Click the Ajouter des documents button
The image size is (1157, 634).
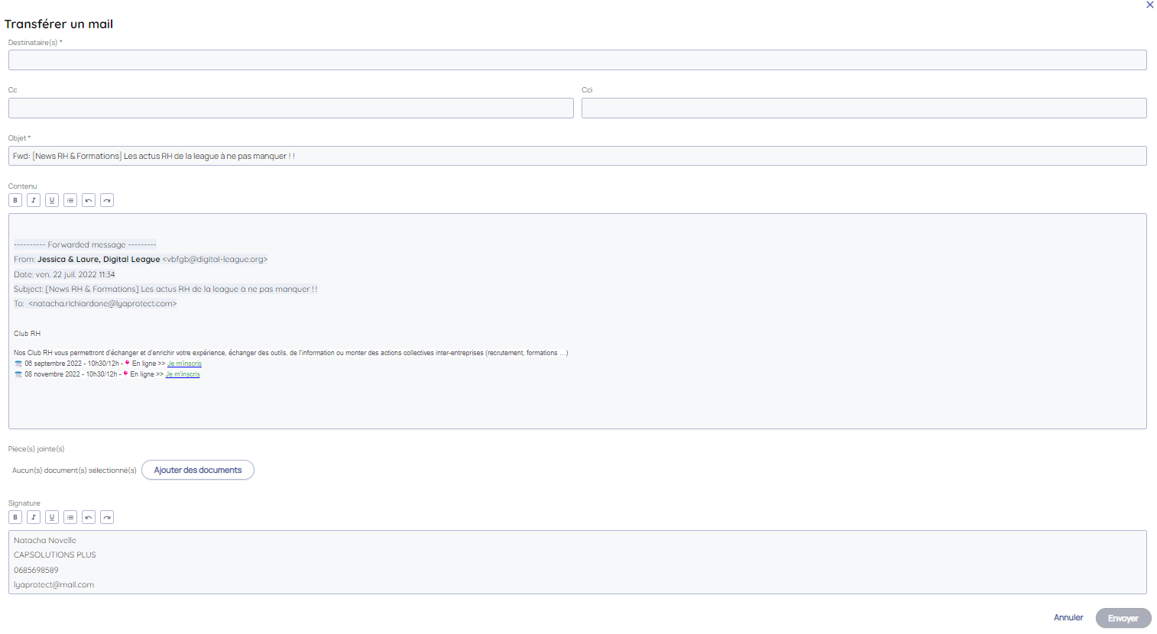tap(198, 470)
